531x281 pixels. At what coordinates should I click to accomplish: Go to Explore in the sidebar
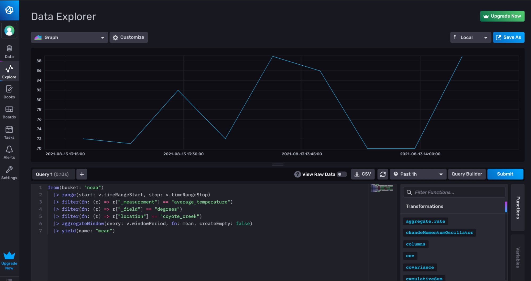[9, 72]
